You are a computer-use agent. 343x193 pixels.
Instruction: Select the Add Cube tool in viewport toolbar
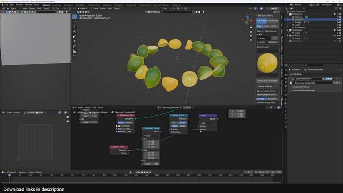coord(75,56)
